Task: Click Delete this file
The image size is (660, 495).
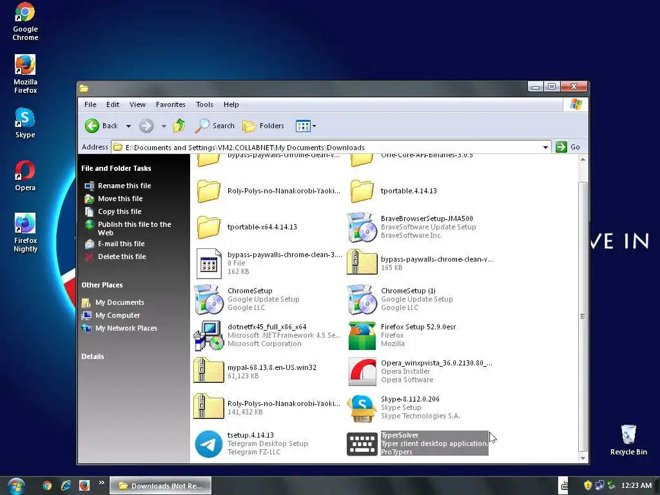Action: tap(122, 257)
